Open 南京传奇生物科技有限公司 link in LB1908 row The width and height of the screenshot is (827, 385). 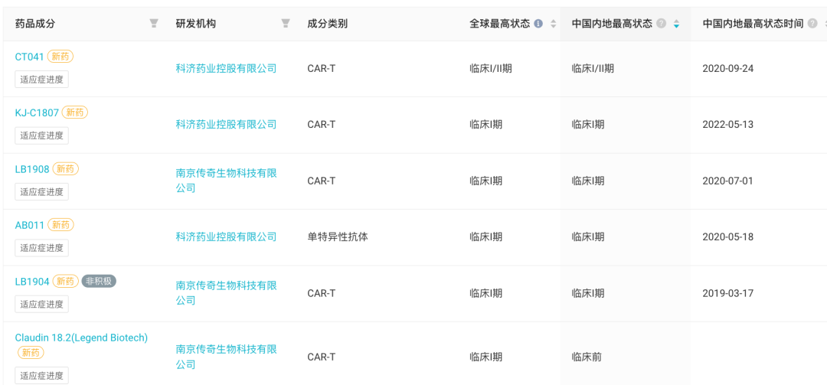click(226, 181)
